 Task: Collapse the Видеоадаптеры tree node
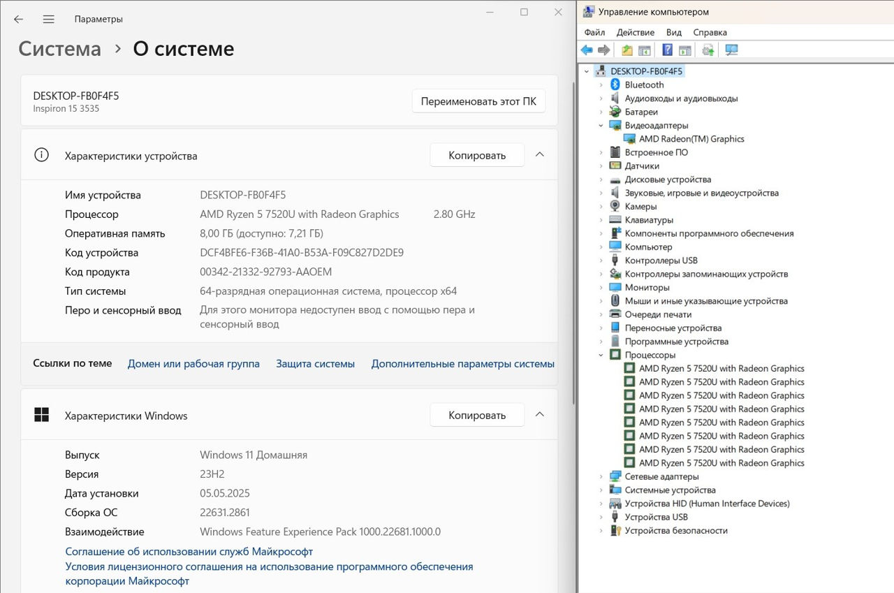[x=601, y=126]
